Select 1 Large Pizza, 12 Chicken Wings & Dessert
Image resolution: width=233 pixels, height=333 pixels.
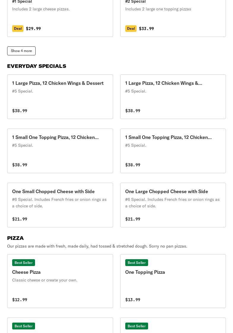coord(60,97)
